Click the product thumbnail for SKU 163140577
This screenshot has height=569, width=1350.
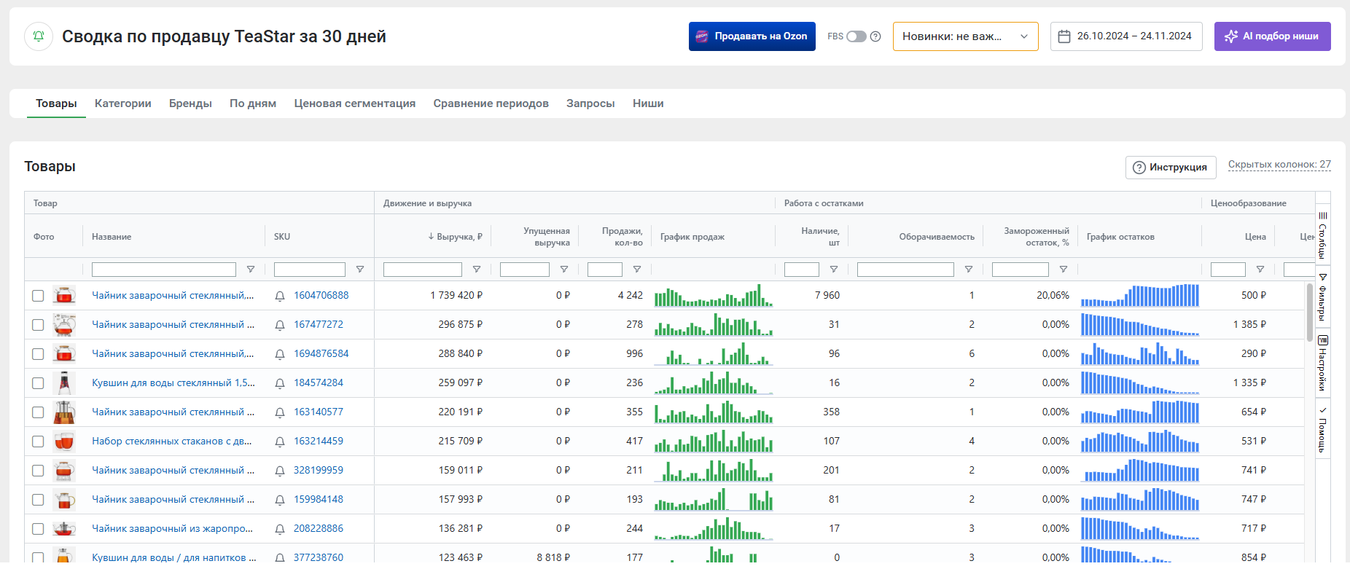[64, 412]
